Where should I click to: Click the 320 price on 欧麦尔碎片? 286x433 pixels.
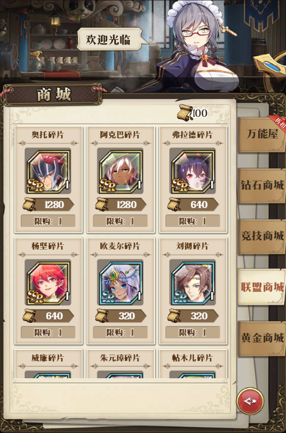click(x=121, y=316)
